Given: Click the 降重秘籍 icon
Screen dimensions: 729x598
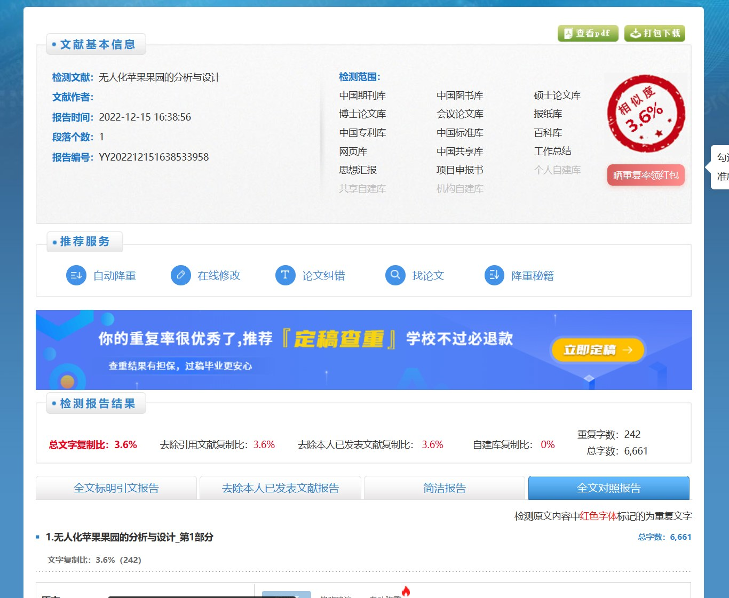Looking at the screenshot, I should (494, 275).
